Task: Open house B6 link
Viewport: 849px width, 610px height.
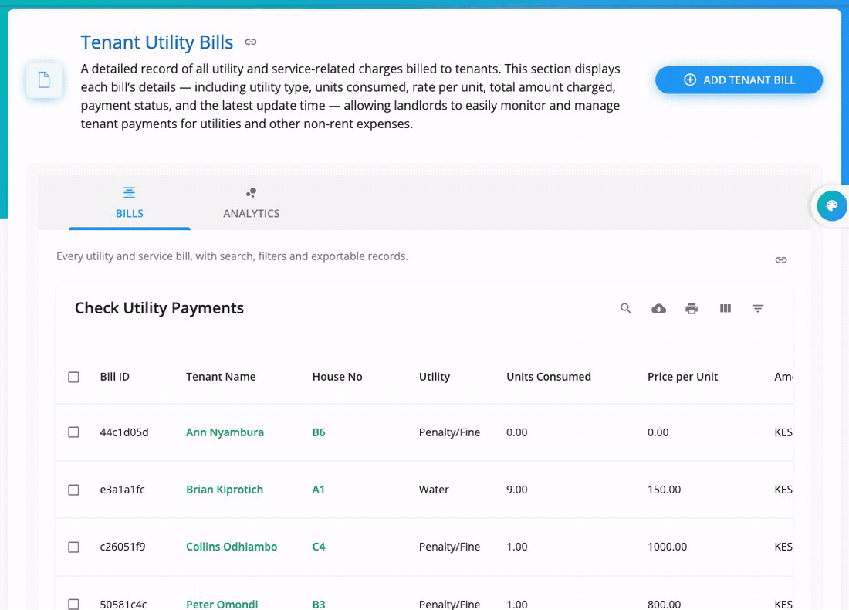Action: coord(319,432)
